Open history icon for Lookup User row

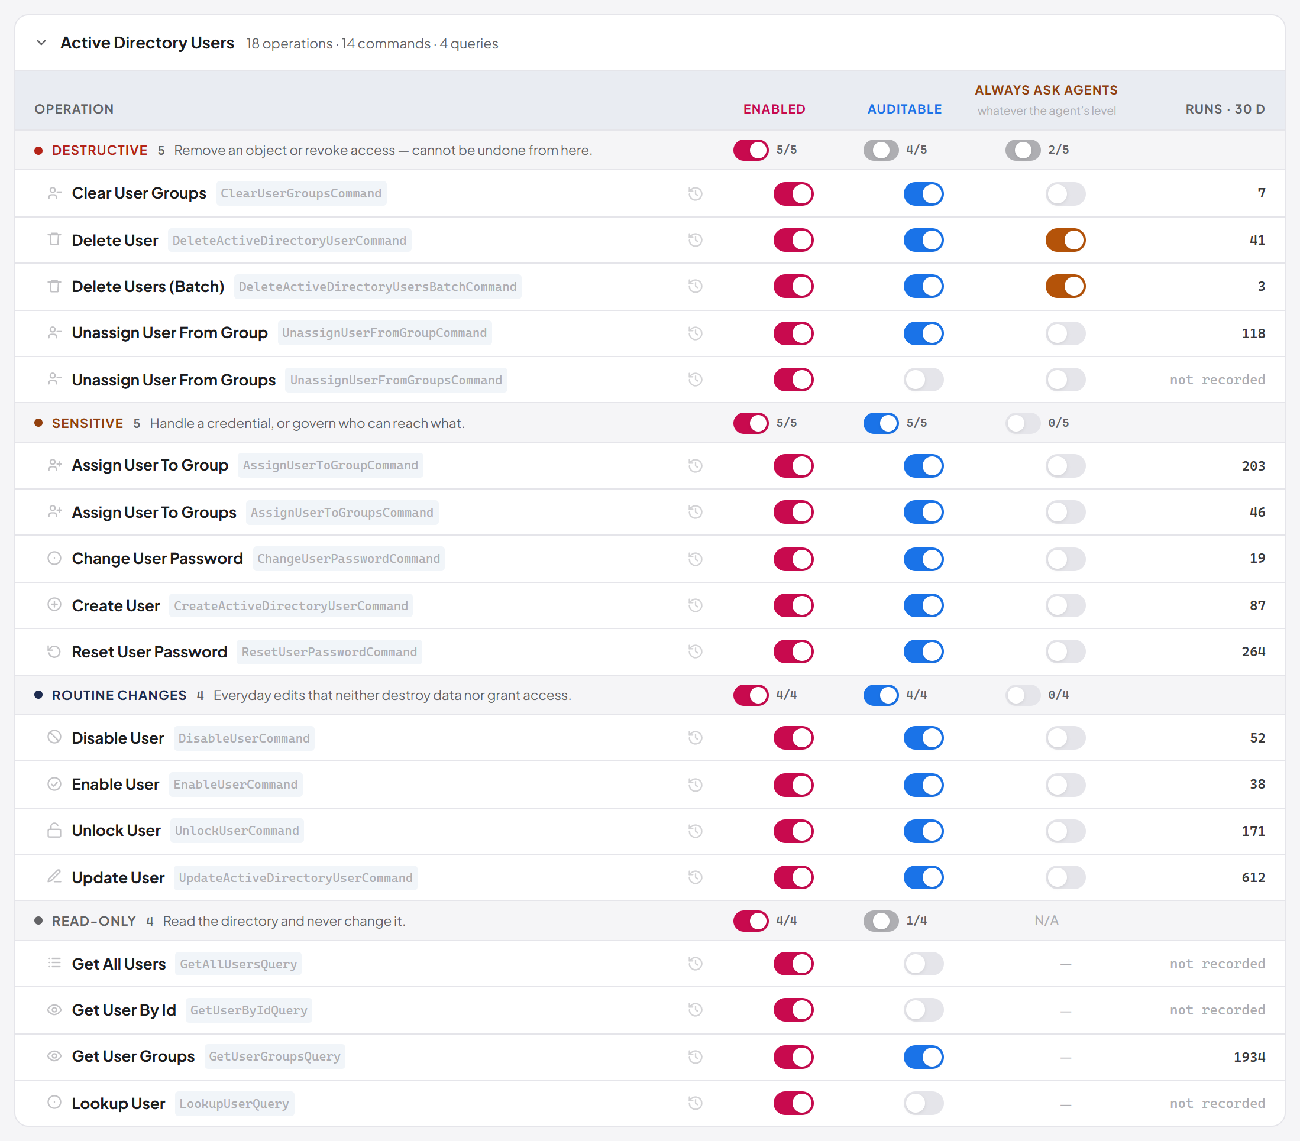[695, 1103]
